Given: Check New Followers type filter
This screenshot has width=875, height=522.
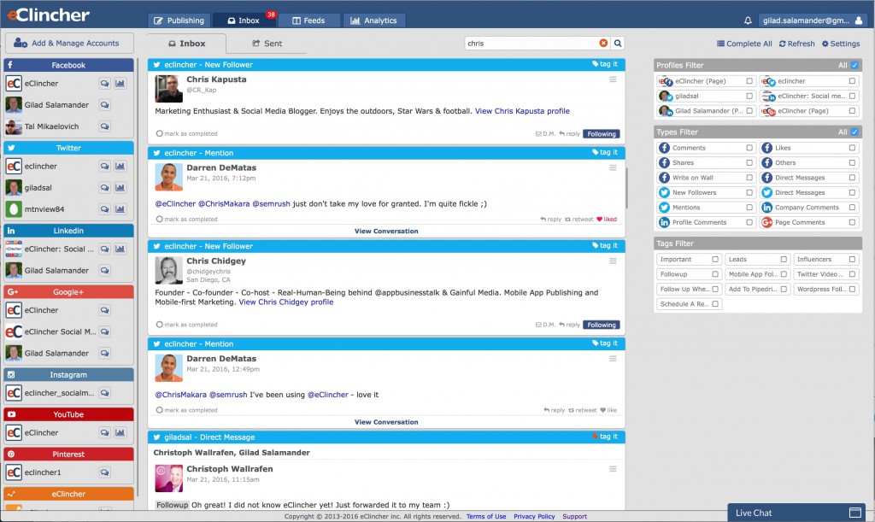Looking at the screenshot, I should click(x=749, y=192).
